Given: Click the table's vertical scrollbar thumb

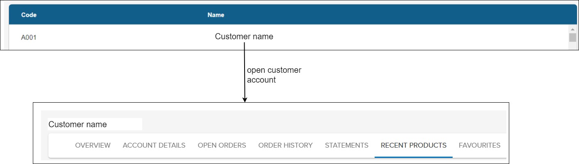Looking at the screenshot, I should pyautogui.click(x=572, y=37).
